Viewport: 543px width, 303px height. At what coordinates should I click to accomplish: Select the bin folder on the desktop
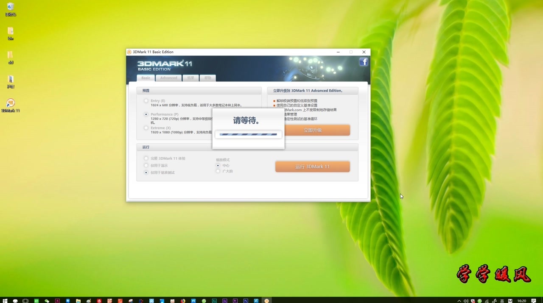tap(11, 33)
